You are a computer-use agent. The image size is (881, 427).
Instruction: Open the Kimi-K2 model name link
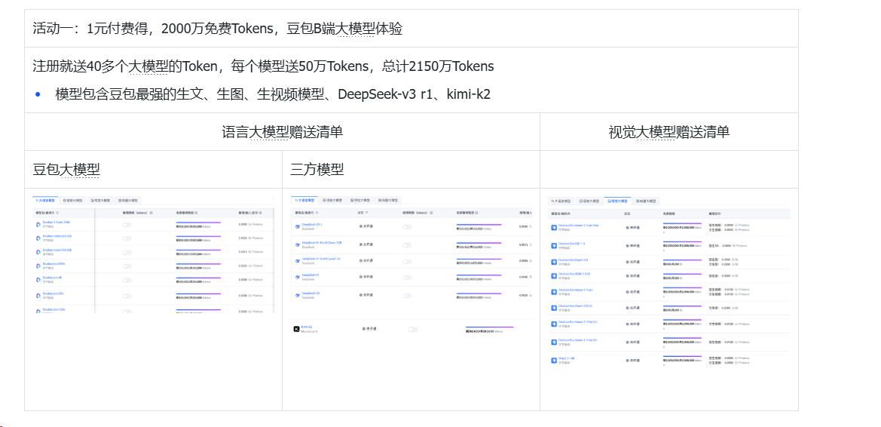coord(306,327)
